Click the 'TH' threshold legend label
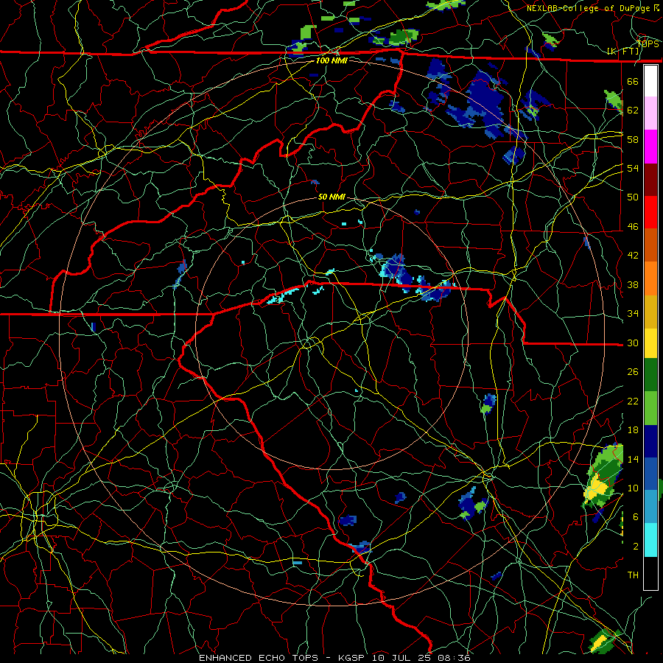Viewport: 663px width, 663px height. tap(633, 575)
